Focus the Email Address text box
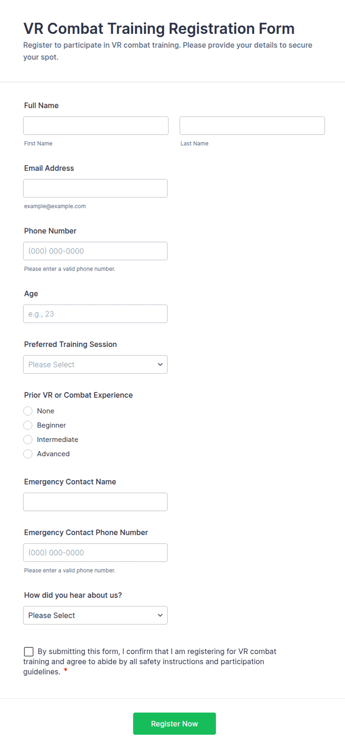 click(x=95, y=188)
